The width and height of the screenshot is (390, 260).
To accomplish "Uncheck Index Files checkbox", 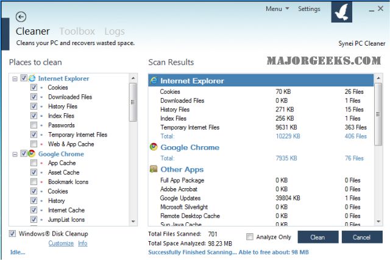I will tap(34, 116).
